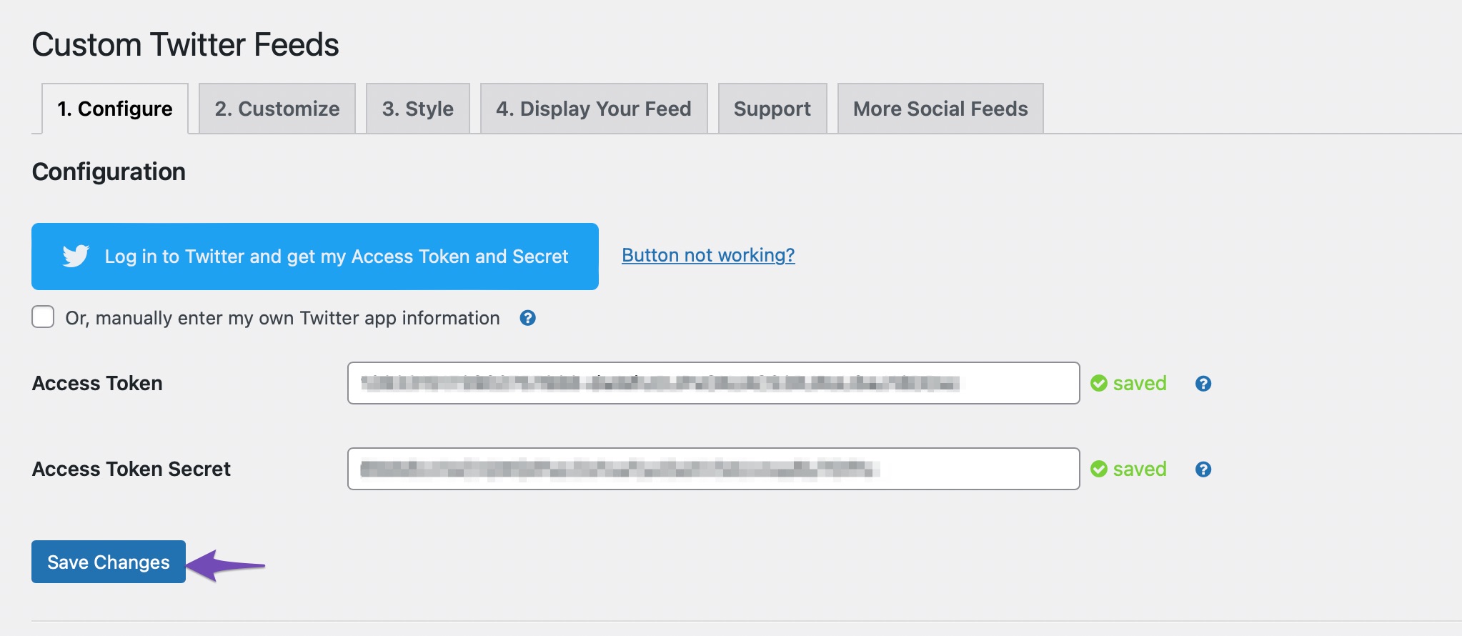Click help icon beside Access Token
This screenshot has width=1462, height=636.
1203,384
